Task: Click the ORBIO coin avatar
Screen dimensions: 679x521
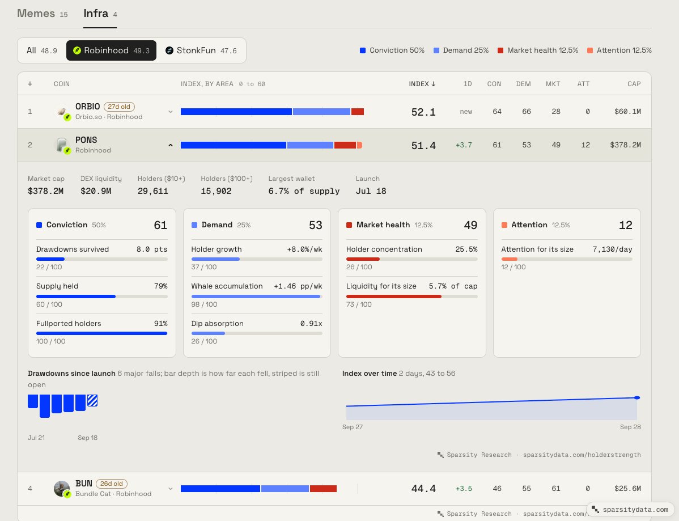Action: [62, 112]
